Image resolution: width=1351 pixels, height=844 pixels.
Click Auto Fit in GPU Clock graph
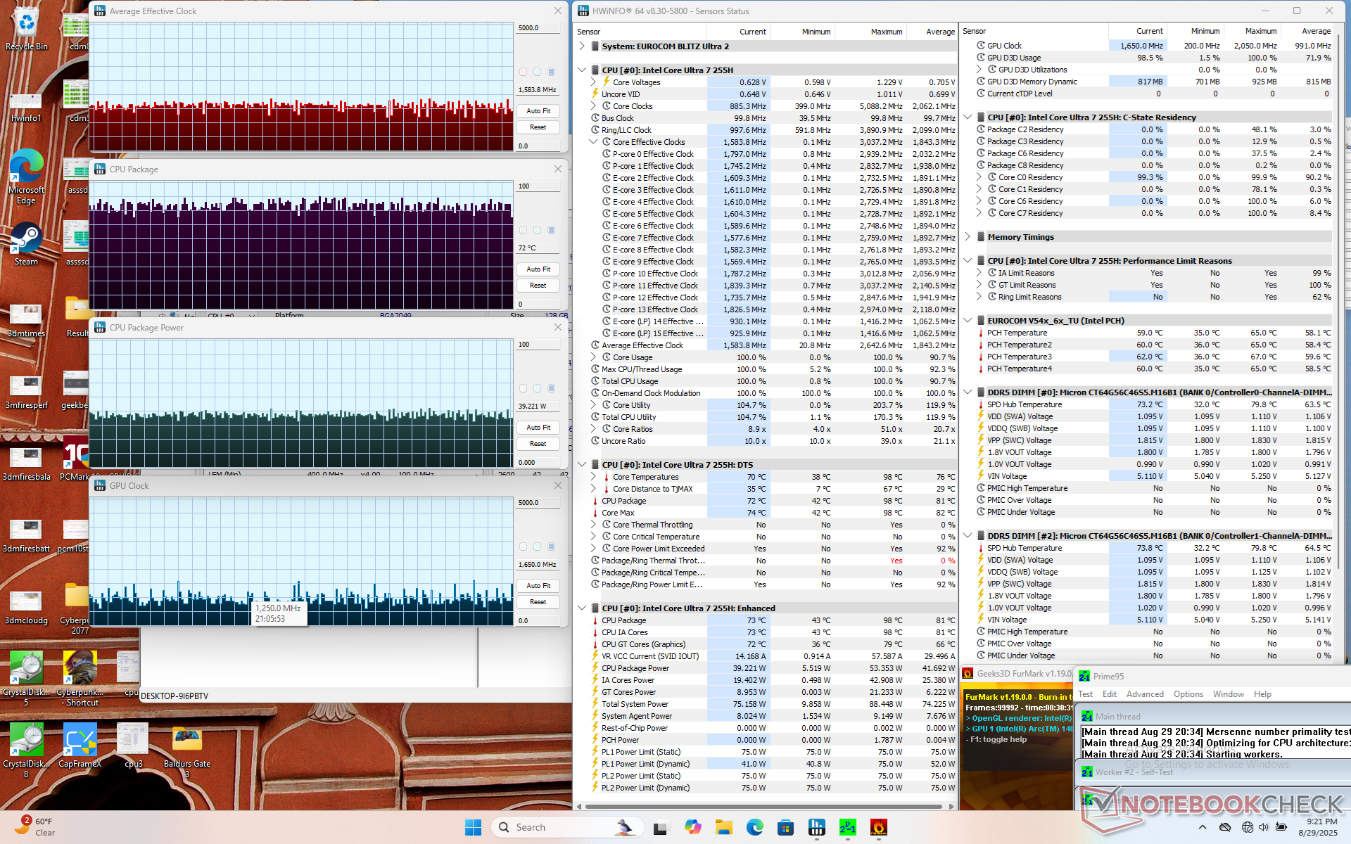538,586
